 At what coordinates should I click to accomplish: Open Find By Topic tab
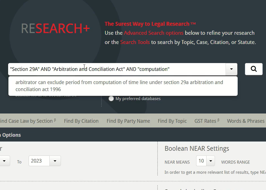[172, 121]
